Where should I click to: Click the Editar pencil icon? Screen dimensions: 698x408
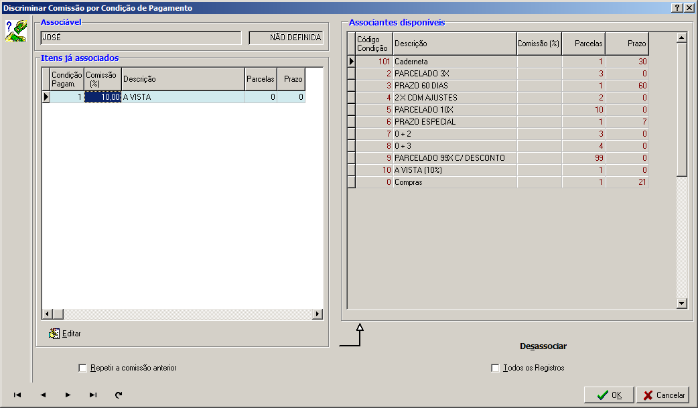tap(55, 334)
